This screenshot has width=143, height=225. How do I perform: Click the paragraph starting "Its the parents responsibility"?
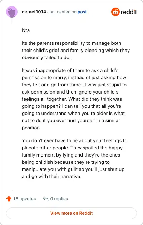[76, 50]
